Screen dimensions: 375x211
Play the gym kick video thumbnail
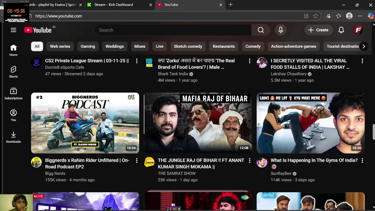311,123
